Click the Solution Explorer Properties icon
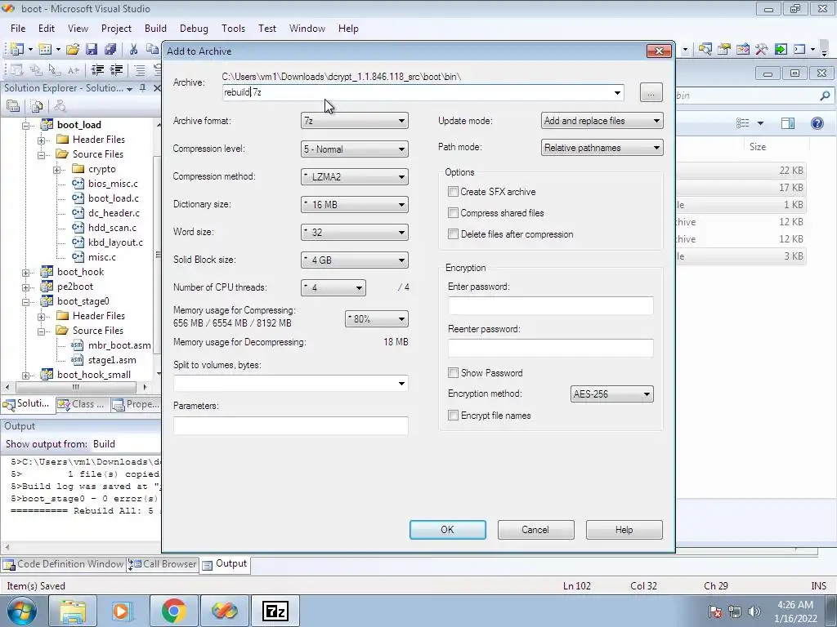 (13, 106)
